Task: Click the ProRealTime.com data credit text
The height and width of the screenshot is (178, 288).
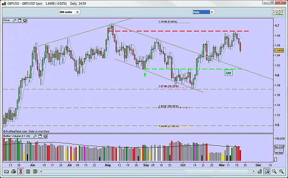Action: [26, 131]
